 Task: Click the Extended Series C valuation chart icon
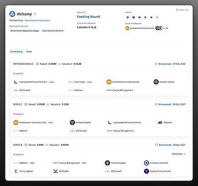[59, 64]
